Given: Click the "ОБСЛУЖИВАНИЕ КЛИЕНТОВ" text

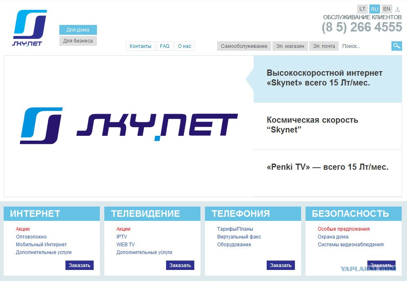Looking at the screenshot, I should [362, 17].
